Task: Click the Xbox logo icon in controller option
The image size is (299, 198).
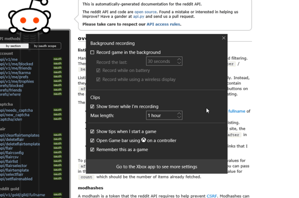Action: [x=143, y=140]
